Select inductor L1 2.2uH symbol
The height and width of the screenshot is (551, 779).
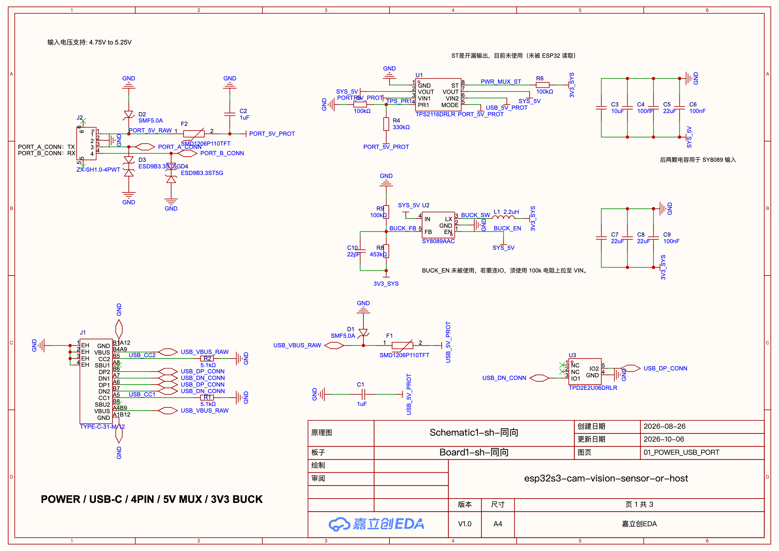[503, 217]
